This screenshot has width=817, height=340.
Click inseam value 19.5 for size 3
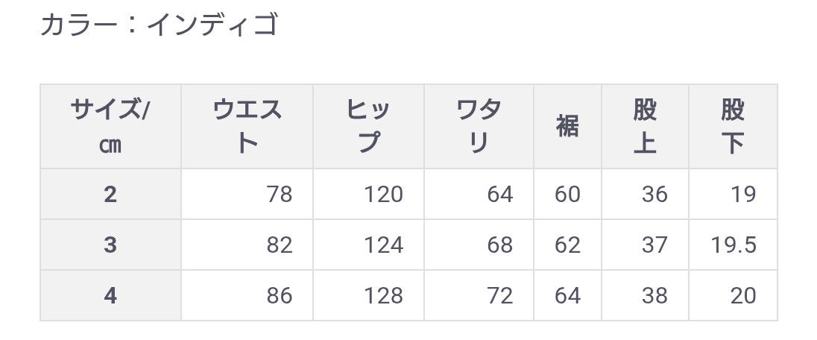click(734, 245)
